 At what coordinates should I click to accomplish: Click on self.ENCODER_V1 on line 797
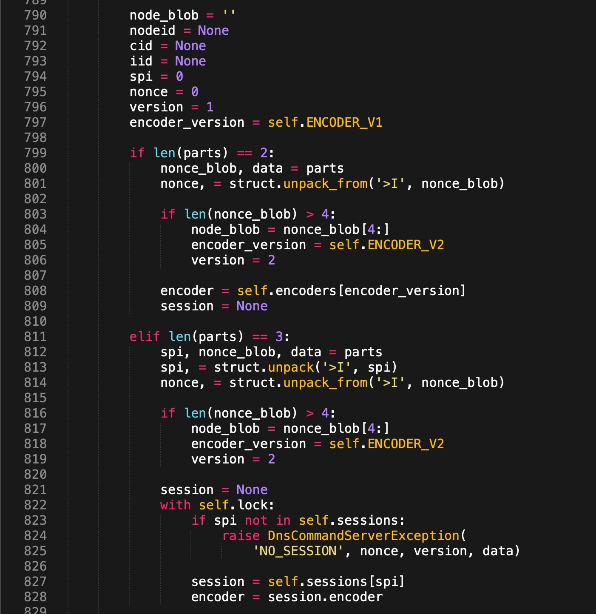coord(325,122)
